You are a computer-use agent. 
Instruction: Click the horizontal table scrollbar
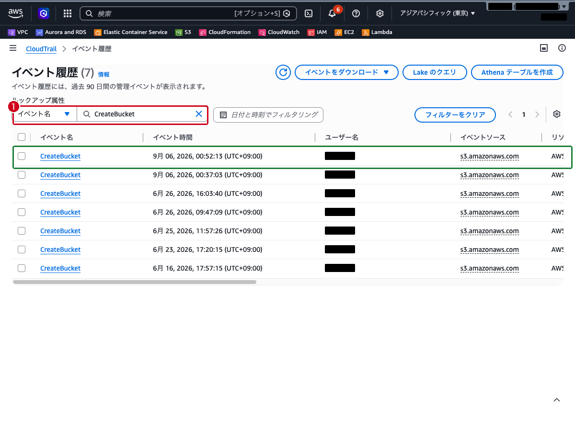point(135,282)
